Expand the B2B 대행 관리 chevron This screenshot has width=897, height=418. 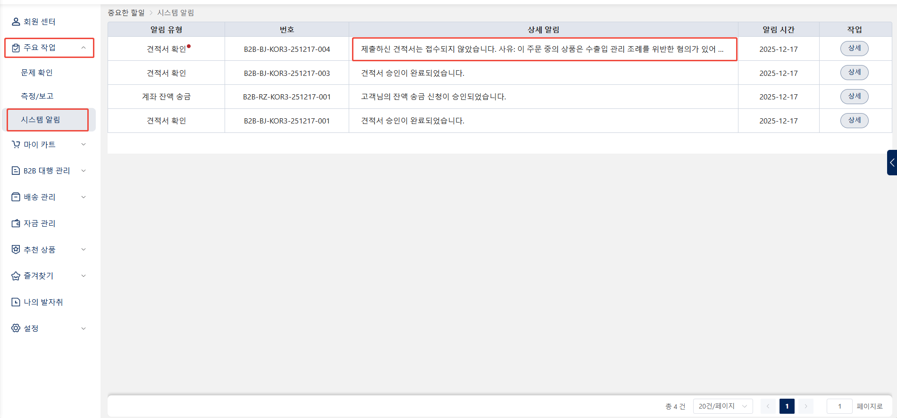[x=84, y=171]
